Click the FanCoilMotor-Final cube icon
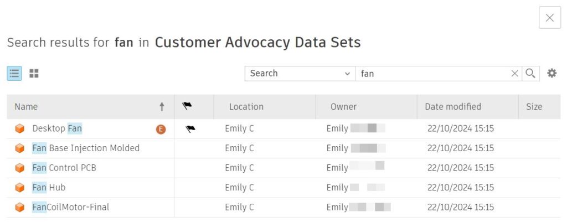The width and height of the screenshot is (567, 222). click(x=20, y=207)
